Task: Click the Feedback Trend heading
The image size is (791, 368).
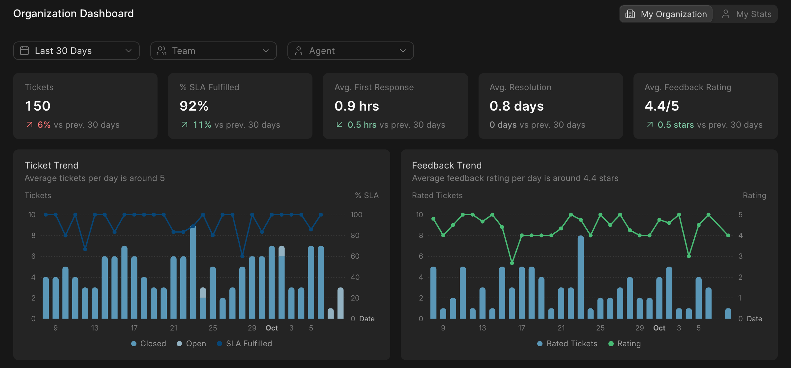Action: click(x=447, y=165)
